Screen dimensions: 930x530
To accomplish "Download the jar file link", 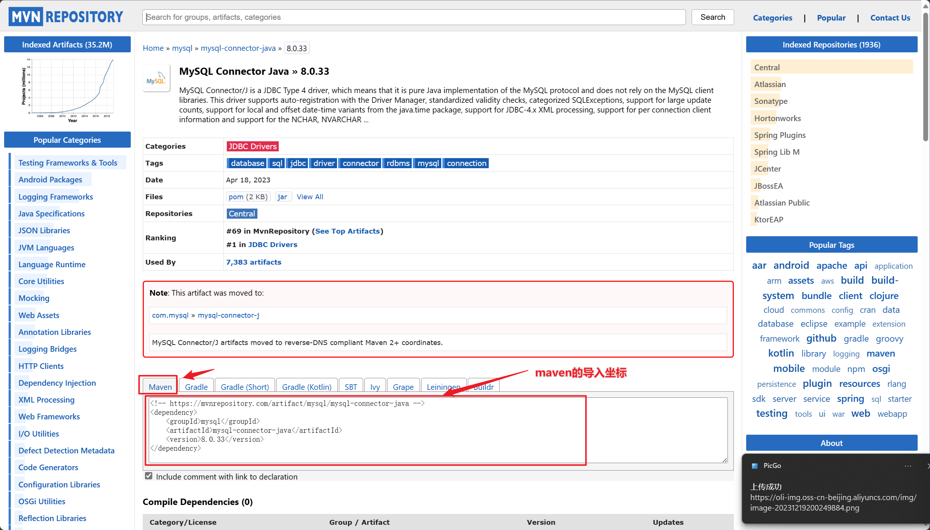I will (282, 197).
